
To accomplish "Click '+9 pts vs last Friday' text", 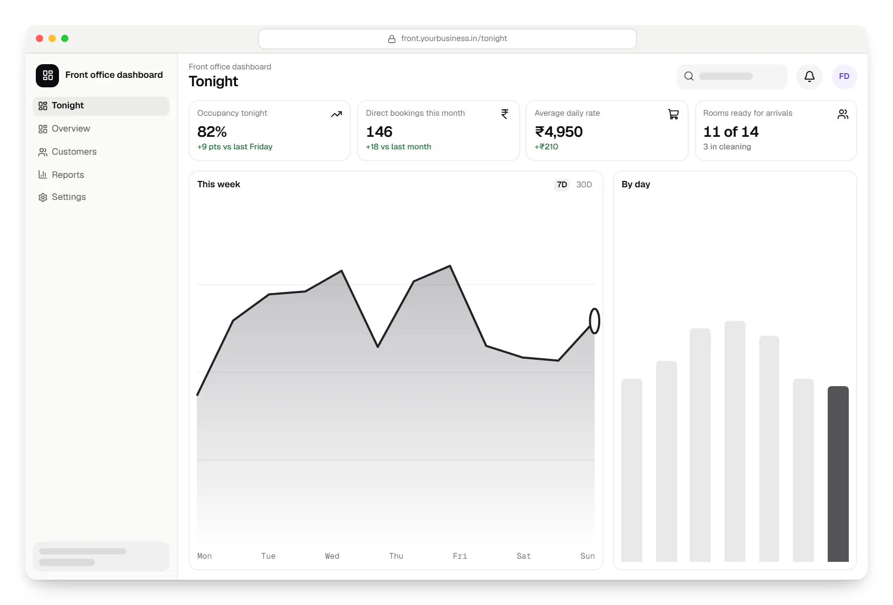I will [235, 147].
